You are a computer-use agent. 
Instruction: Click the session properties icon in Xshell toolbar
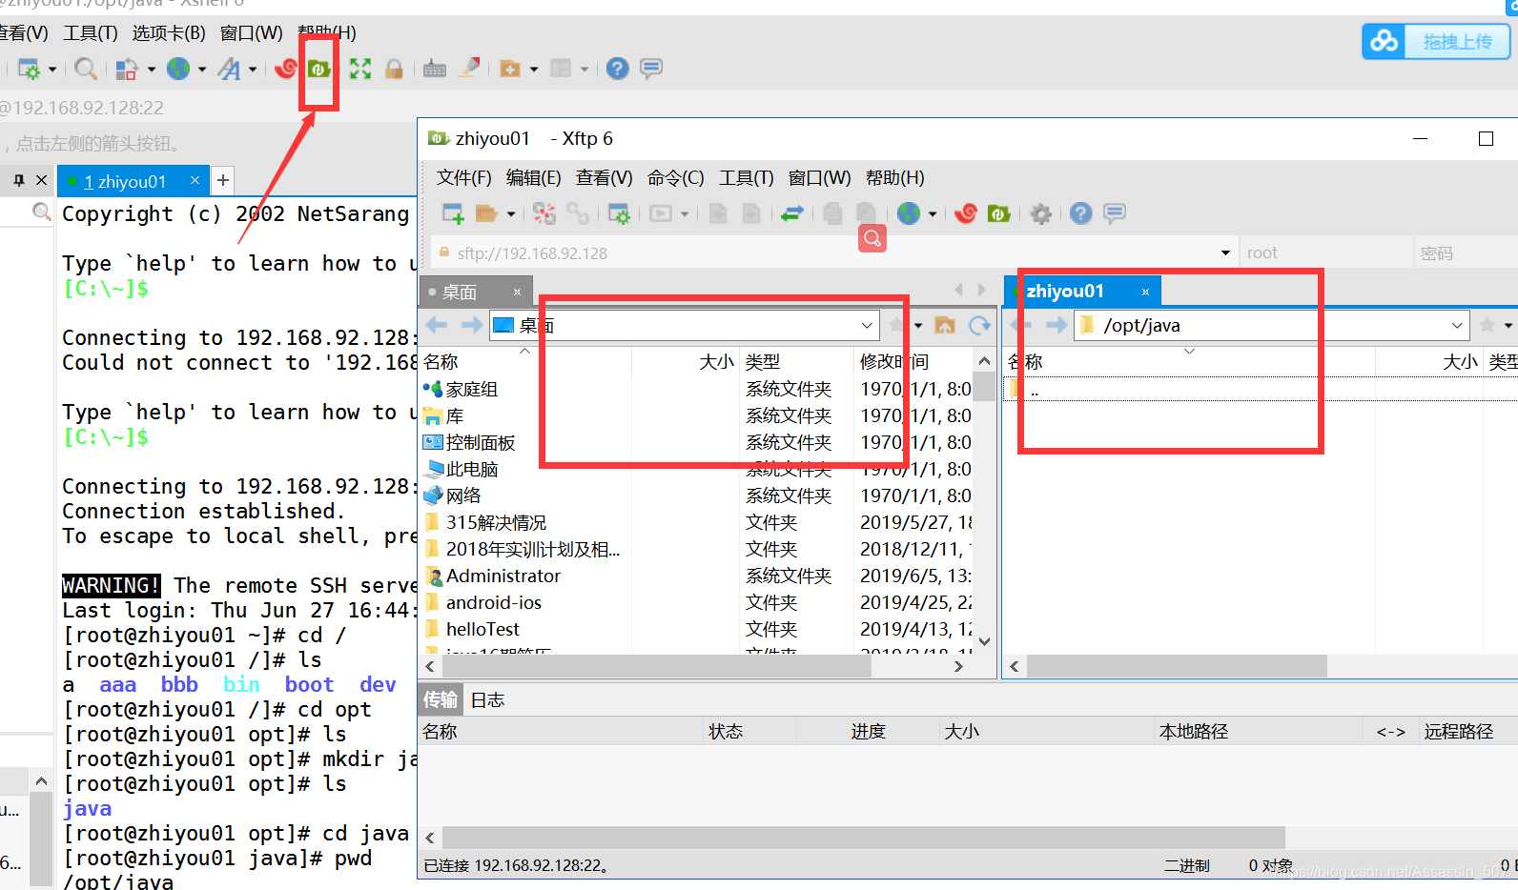[x=30, y=69]
